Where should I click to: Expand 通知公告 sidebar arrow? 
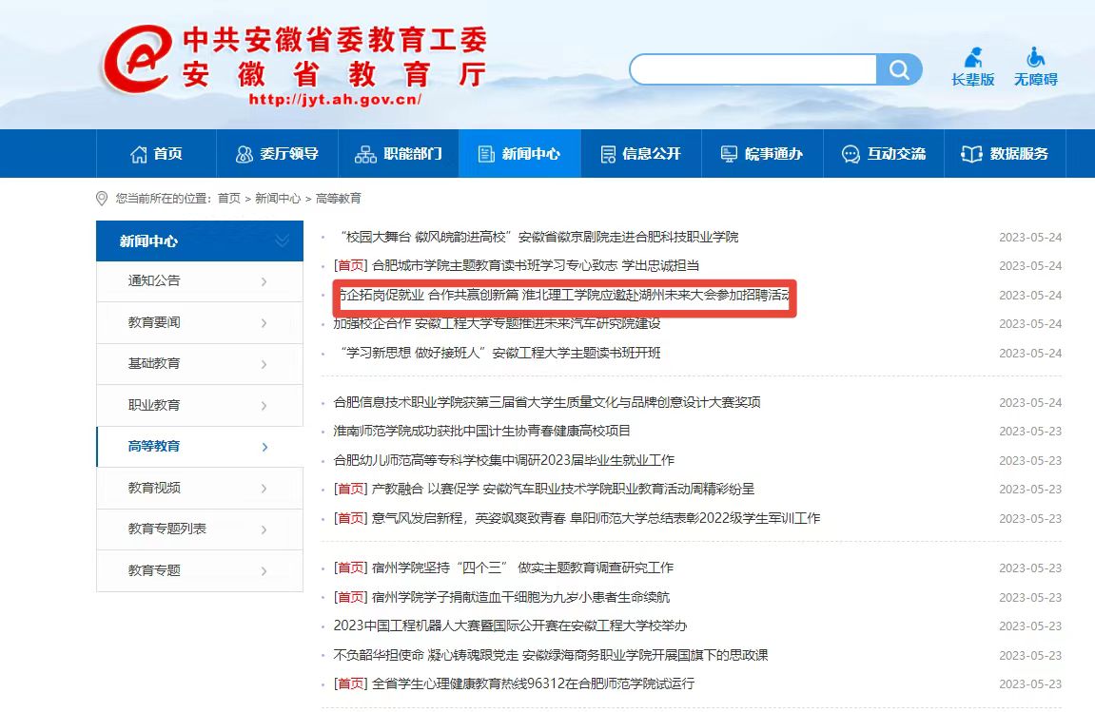(264, 281)
